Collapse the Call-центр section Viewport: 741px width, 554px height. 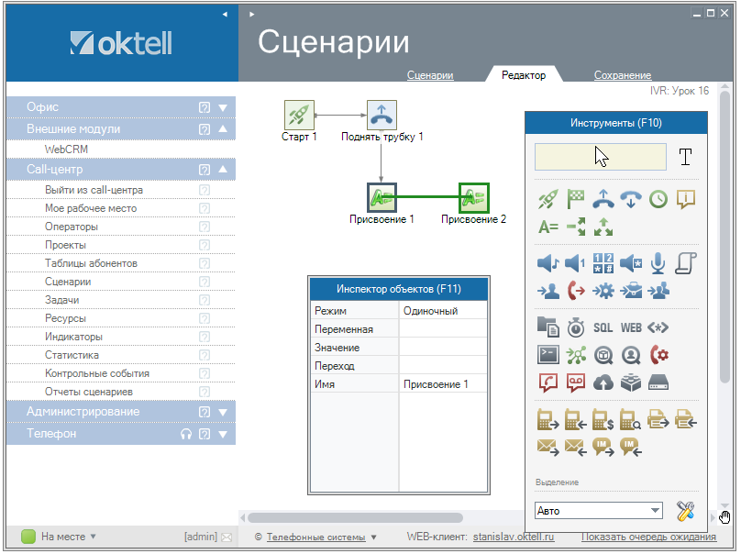click(222, 170)
